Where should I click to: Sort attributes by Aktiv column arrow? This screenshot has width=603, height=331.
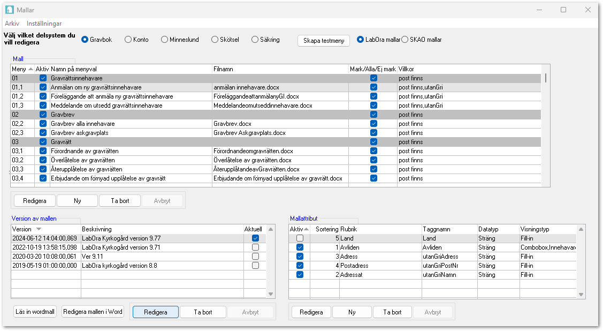[307, 229]
